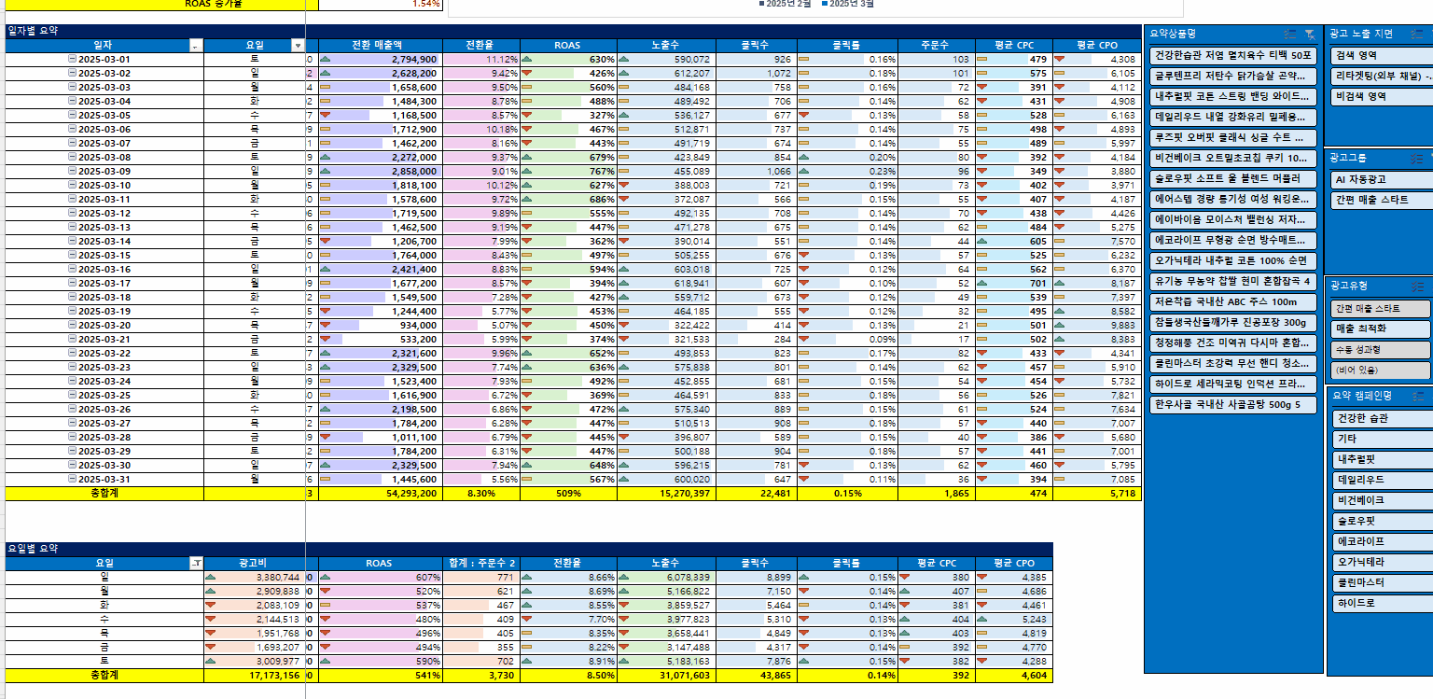Select the 클린마스터 초강력 무선 핸디 product item

point(1232,364)
